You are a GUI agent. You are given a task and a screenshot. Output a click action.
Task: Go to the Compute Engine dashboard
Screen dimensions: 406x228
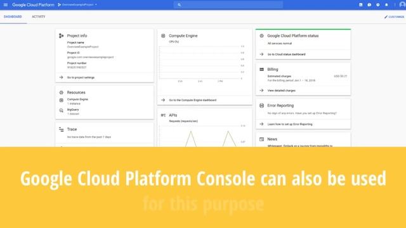coord(193,100)
